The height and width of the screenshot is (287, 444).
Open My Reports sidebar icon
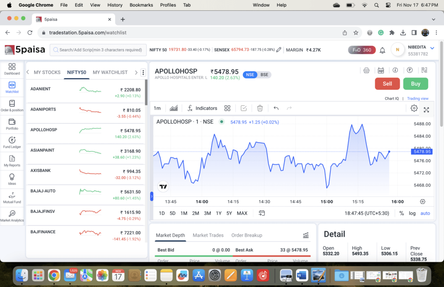(x=12, y=161)
